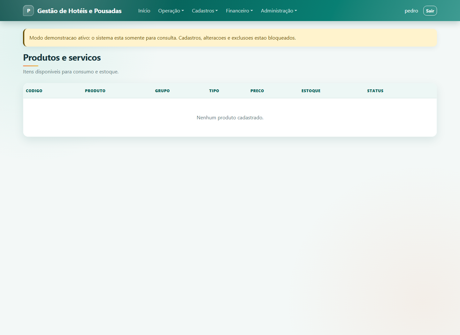
Task: Select the GRUPO column header
Action: tap(162, 91)
